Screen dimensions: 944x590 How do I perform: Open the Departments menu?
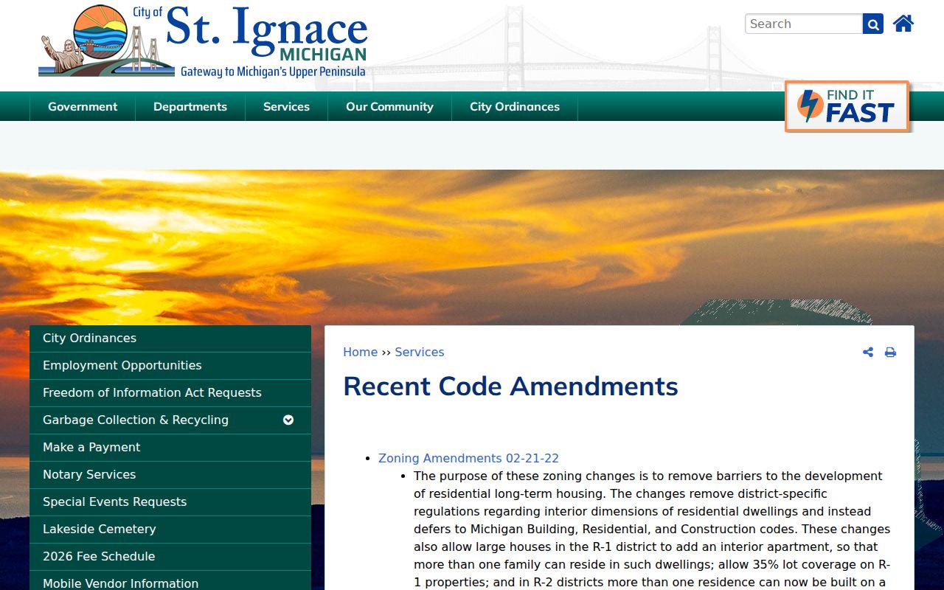(190, 106)
